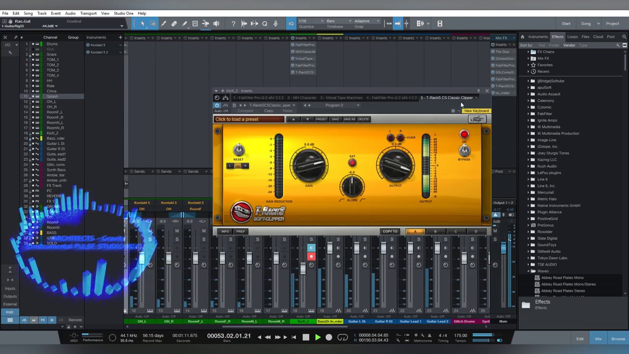Image resolution: width=629 pixels, height=354 pixels.
Task: Open the Studio One menu
Action: point(123,13)
